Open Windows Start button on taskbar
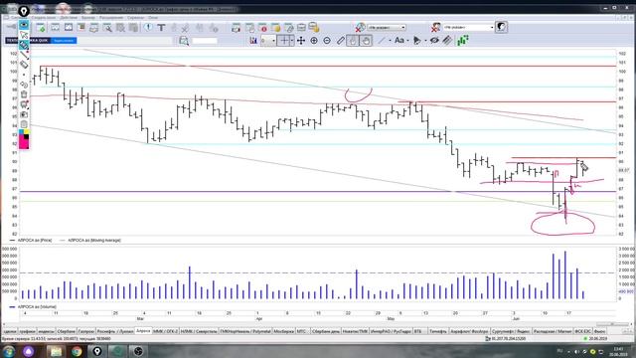Image resolution: width=636 pixels, height=358 pixels. [9, 351]
